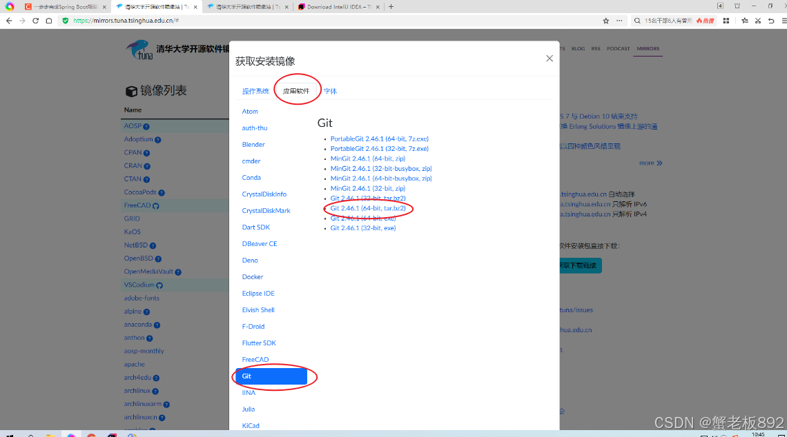Select Dart SDK in software list

(256, 227)
